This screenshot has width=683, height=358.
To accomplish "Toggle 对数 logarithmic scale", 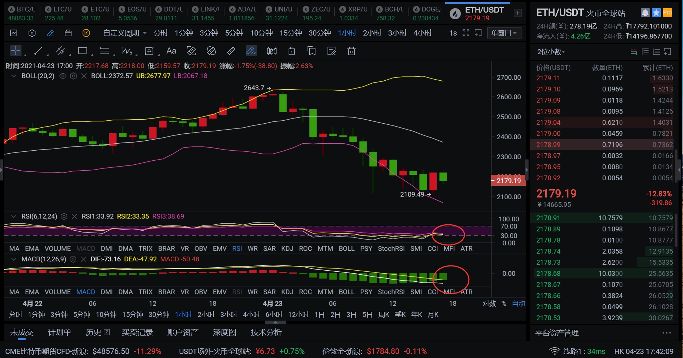I will (490, 303).
